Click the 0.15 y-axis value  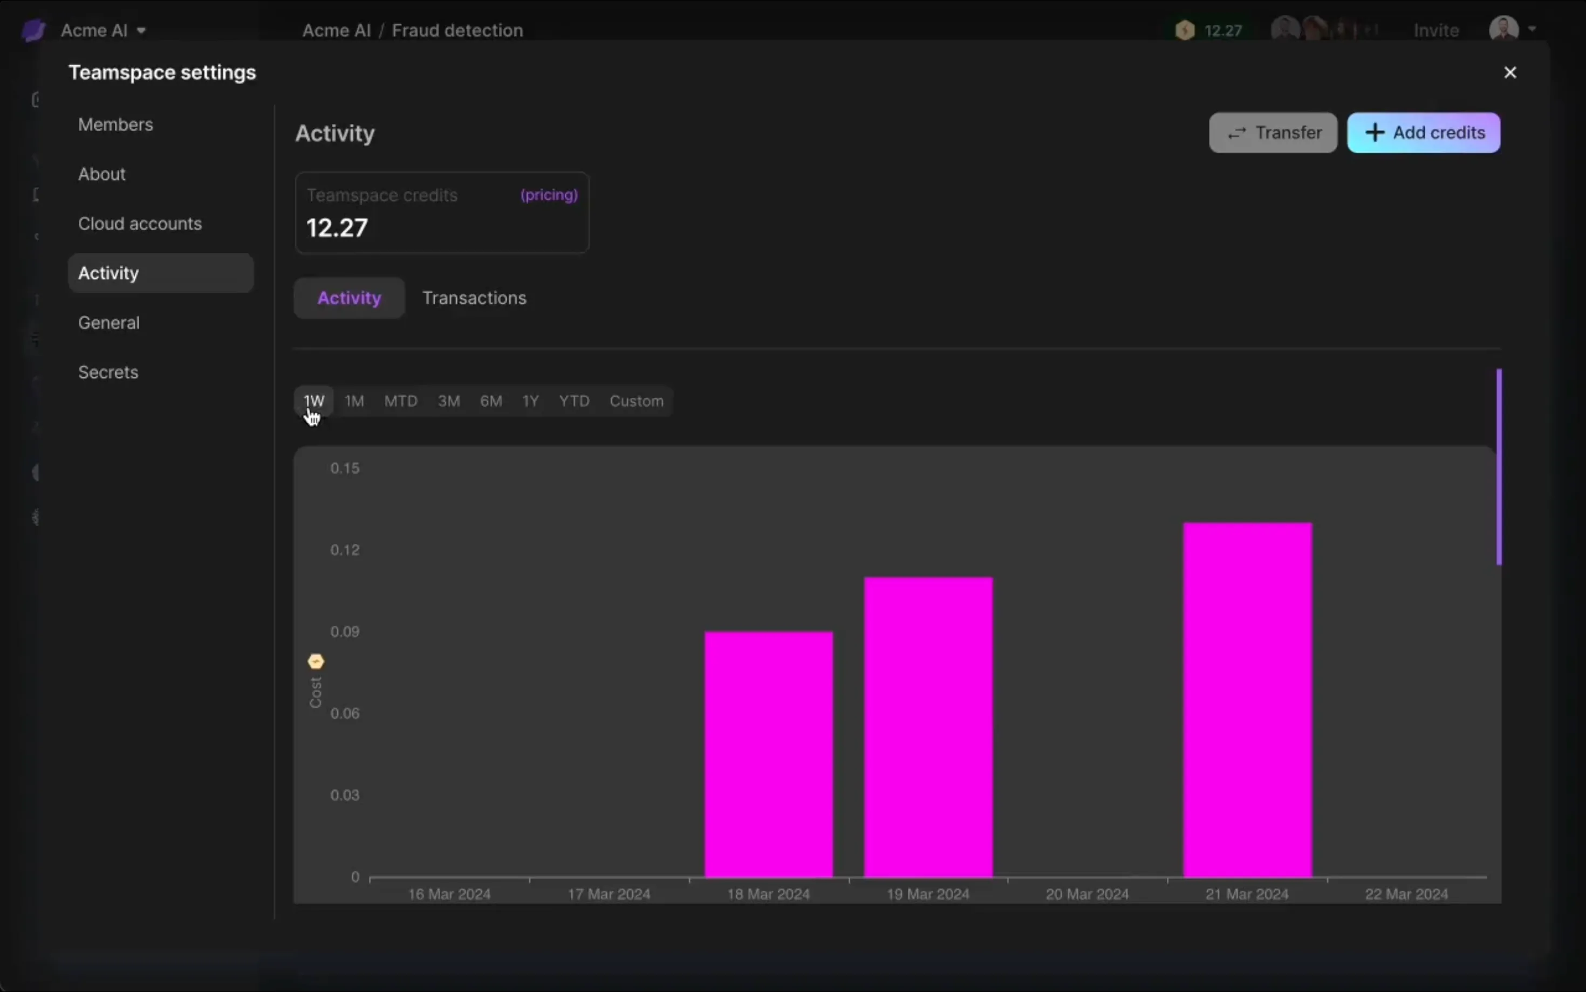point(345,468)
